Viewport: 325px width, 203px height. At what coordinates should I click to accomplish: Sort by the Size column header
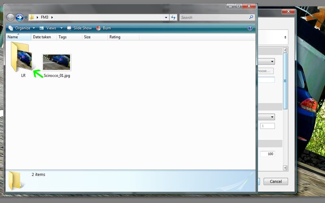point(95,37)
